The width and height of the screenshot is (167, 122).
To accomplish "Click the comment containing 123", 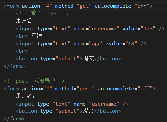I will pyautogui.click(x=42, y=14).
